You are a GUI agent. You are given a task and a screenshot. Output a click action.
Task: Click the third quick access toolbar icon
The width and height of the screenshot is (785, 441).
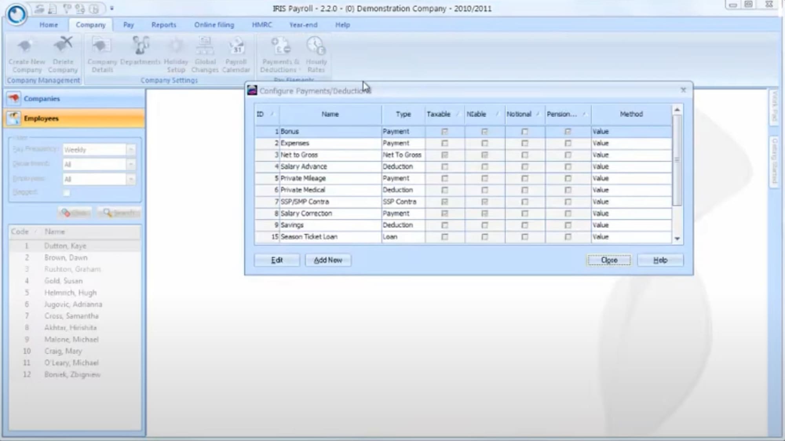tap(67, 9)
